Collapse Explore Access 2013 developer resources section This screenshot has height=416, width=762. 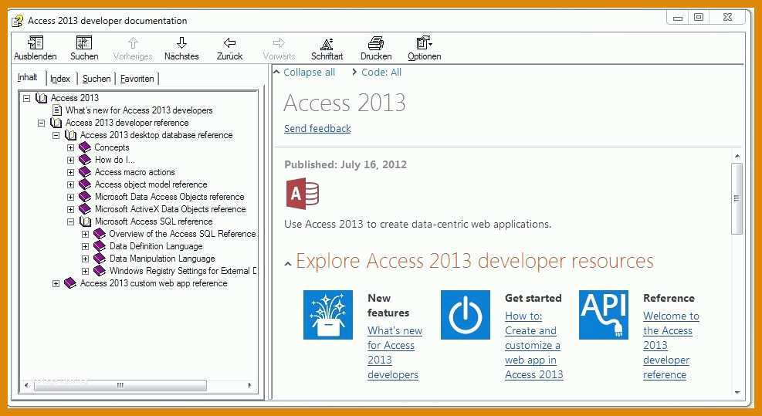point(288,263)
